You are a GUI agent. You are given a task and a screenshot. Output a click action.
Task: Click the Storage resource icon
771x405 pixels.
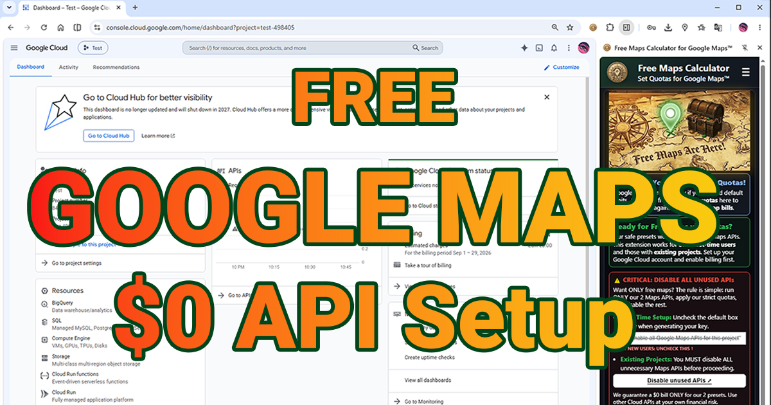coord(44,359)
